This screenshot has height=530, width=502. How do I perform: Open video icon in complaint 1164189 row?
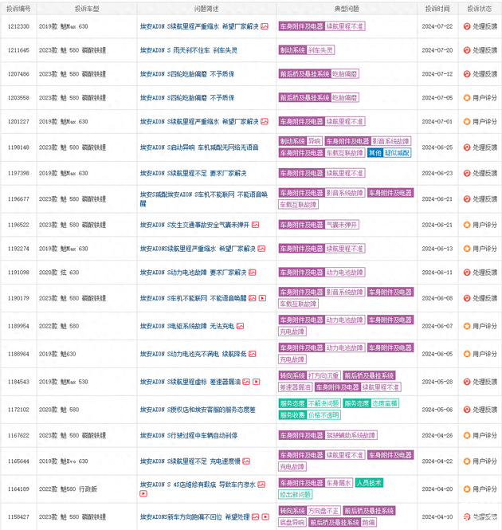click(x=143, y=493)
